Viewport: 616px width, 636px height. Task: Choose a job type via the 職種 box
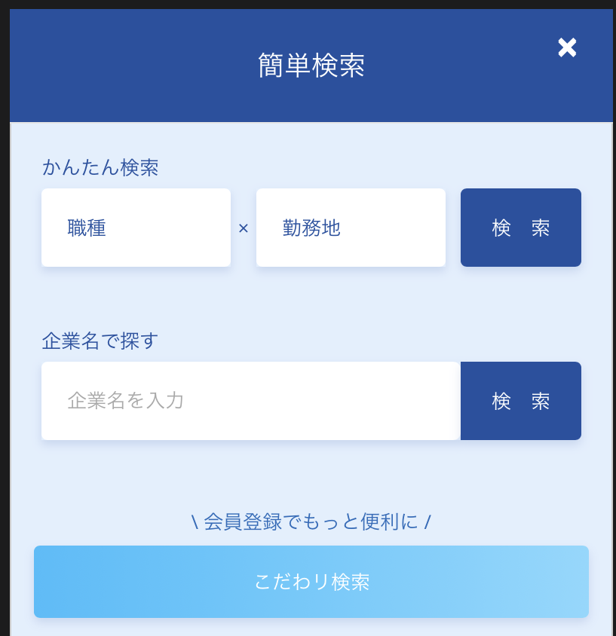tap(136, 228)
